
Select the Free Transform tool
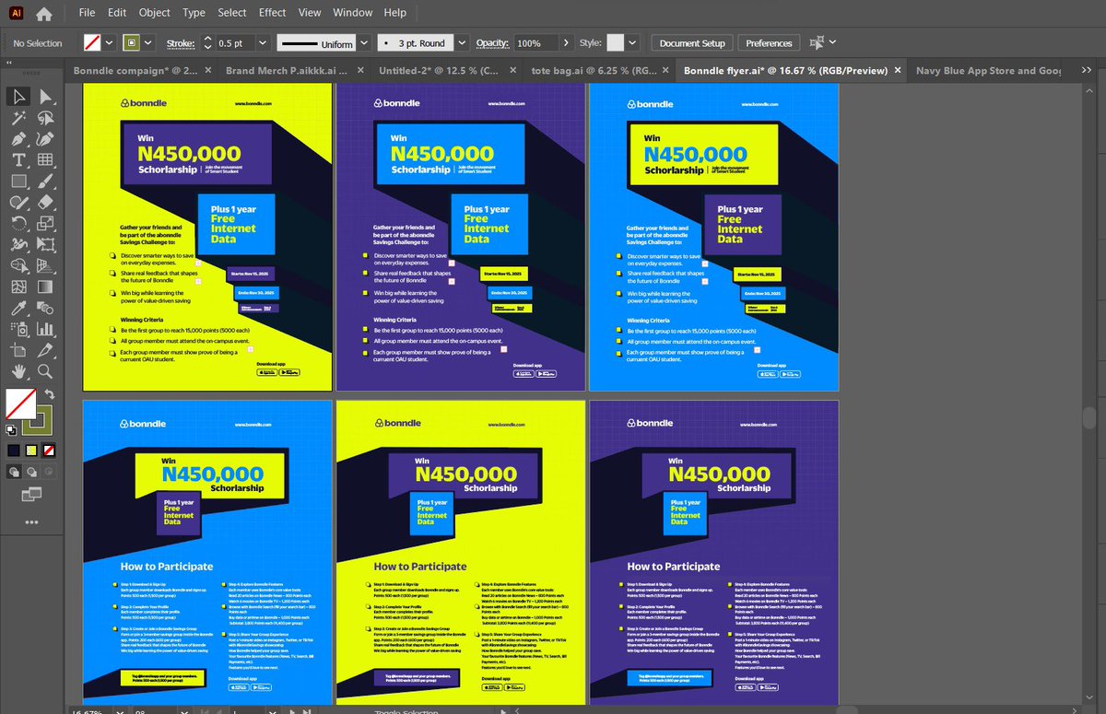click(44, 245)
